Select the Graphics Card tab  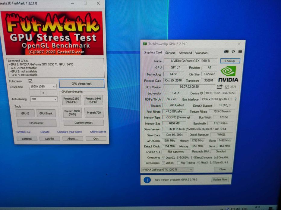tap(153, 52)
